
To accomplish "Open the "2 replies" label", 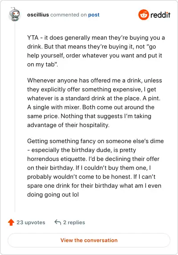I will [x=74, y=222].
